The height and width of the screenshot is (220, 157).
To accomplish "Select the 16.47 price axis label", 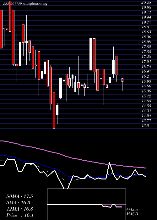I will pos(146,71).
